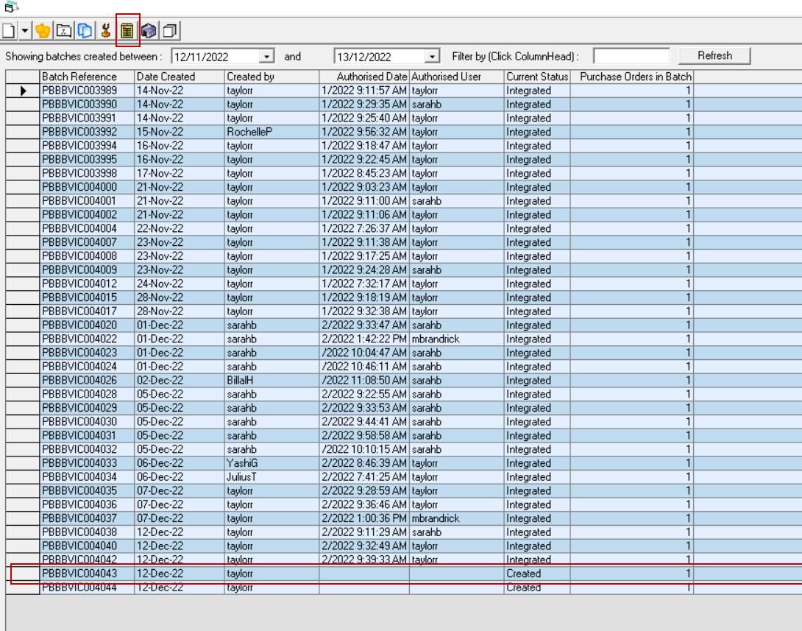Click the YashiG created by cell

(x=272, y=464)
